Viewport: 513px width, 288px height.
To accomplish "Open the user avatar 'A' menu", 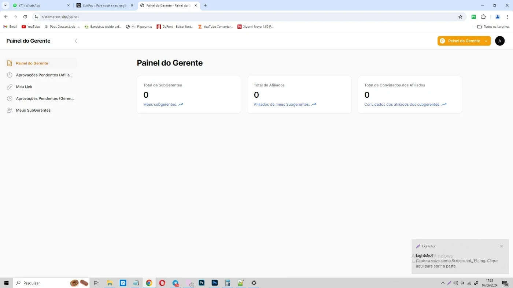I will (500, 41).
